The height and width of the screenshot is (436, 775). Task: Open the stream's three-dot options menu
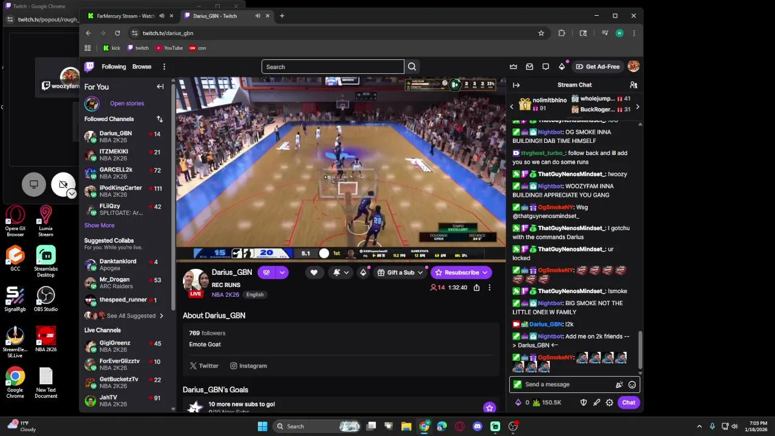pyautogui.click(x=489, y=288)
